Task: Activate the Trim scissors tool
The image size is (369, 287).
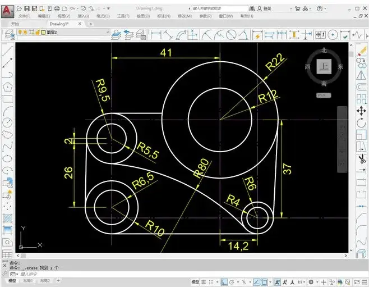Action: (x=362, y=159)
